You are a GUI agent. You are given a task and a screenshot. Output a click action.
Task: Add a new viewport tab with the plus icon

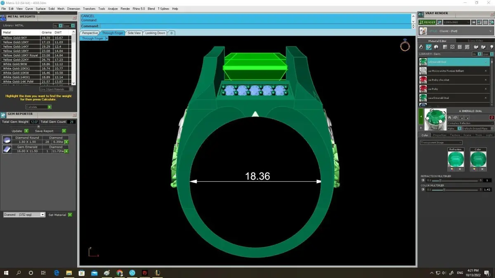(172, 33)
